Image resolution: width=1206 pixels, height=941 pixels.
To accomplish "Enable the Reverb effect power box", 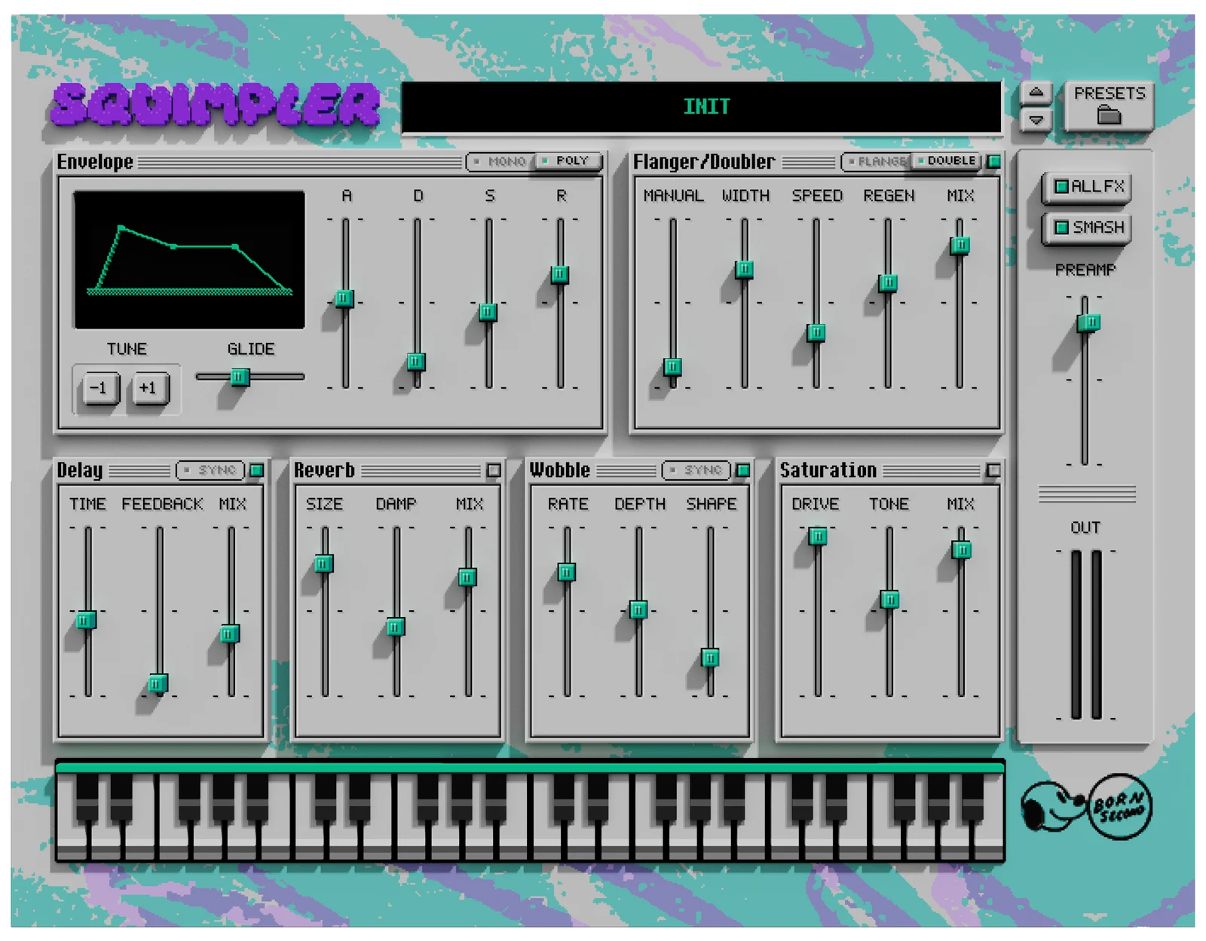I will pos(494,470).
